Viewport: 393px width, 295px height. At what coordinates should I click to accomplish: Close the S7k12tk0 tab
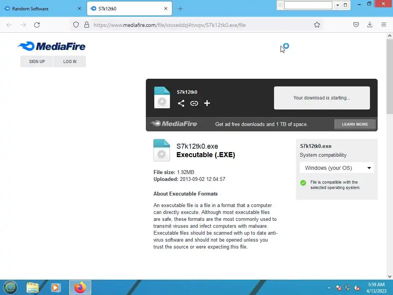pos(166,8)
